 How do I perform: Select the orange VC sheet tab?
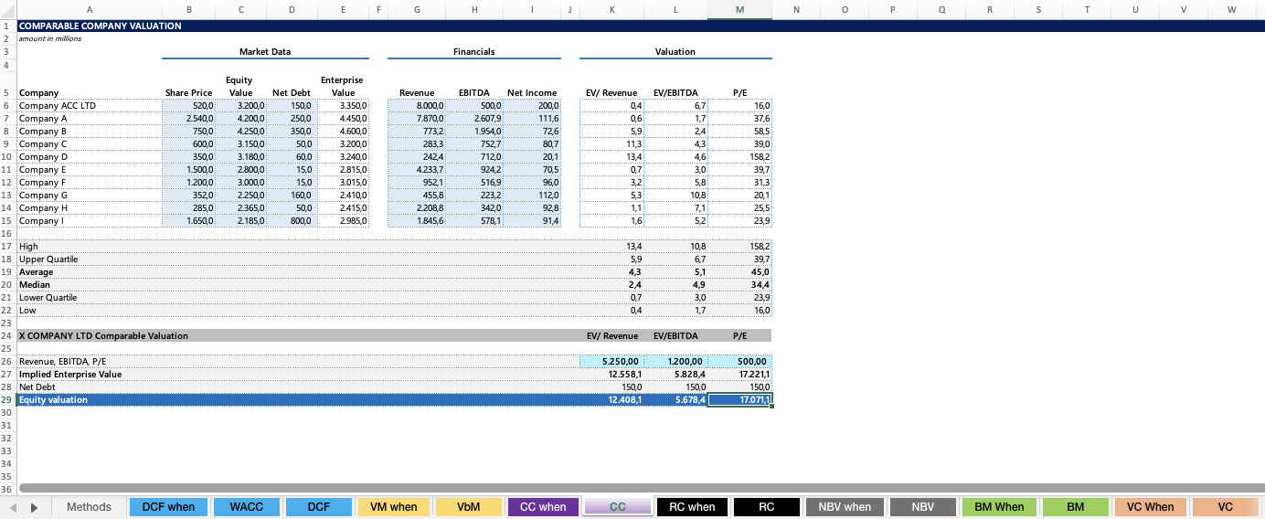pos(1226,507)
